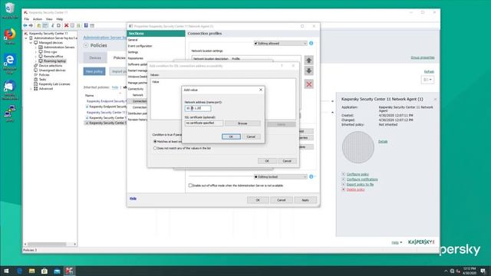Select Network subsection under Connectivity

138,95
